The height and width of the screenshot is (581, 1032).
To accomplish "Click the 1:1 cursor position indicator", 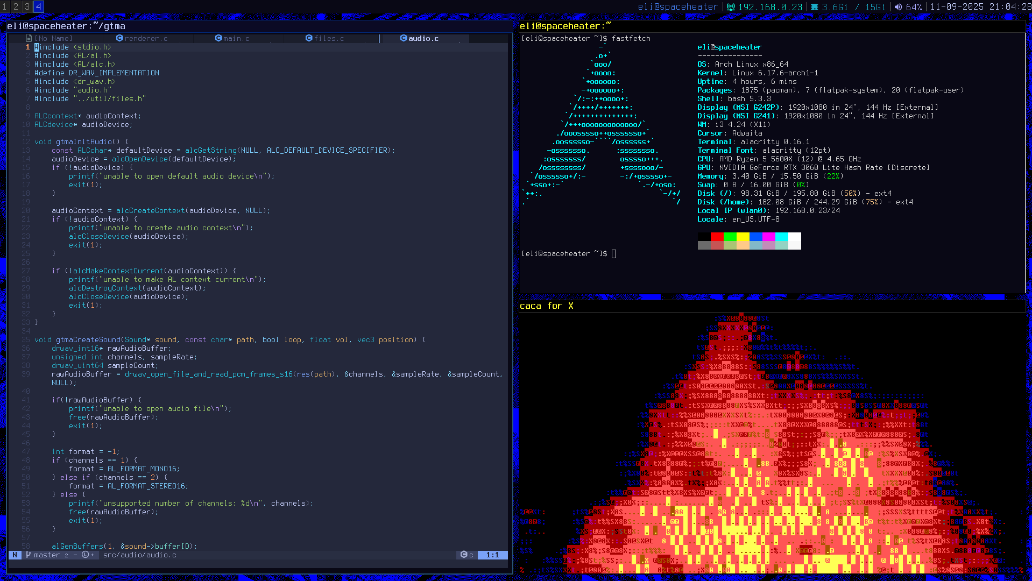I will 492,555.
